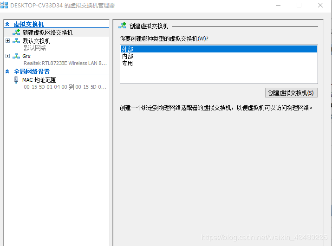The image size is (332, 246).
Task: Expand the Grx tree node
Action: tap(7, 56)
